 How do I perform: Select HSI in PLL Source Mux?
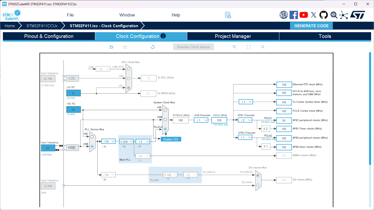click(x=92, y=137)
